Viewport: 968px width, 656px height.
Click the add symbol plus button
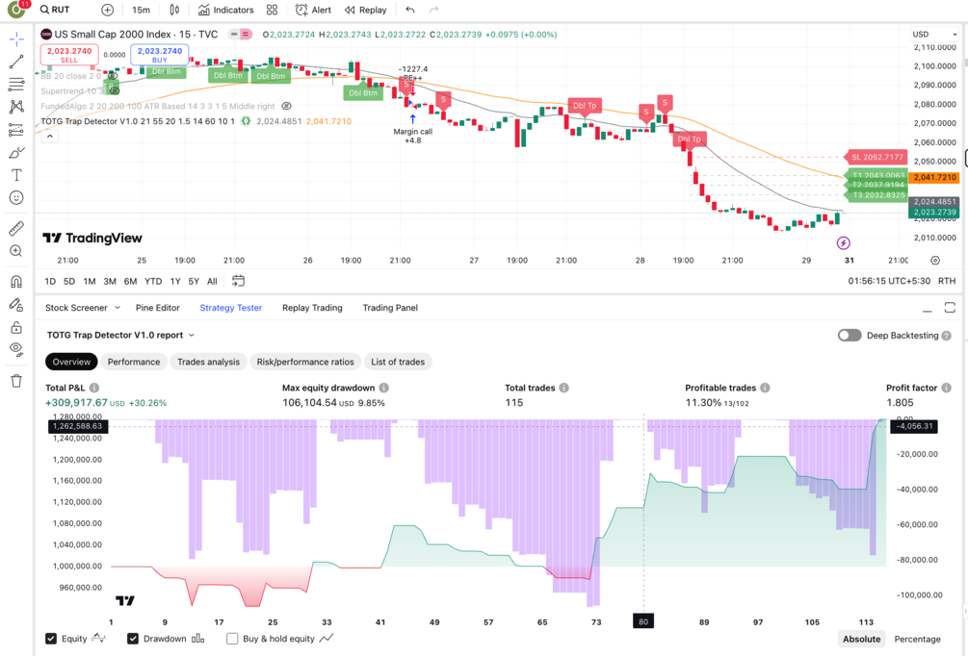(x=108, y=10)
